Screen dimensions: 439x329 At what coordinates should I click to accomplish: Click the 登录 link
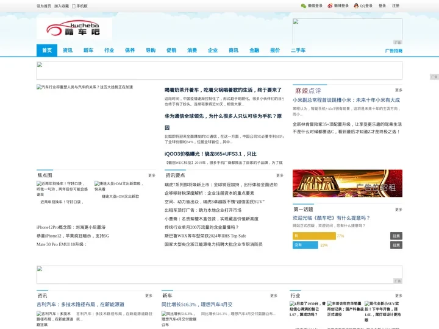click(382, 5)
